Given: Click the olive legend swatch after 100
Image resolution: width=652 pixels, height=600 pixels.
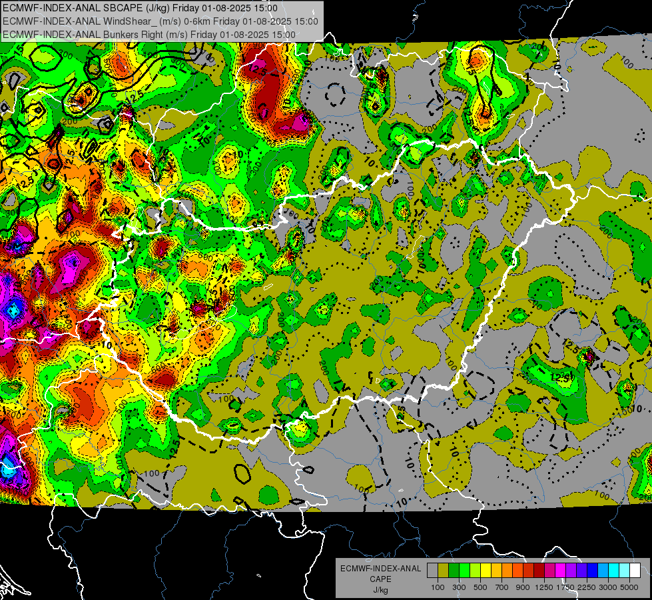Looking at the screenshot, I should pyautogui.click(x=444, y=570).
